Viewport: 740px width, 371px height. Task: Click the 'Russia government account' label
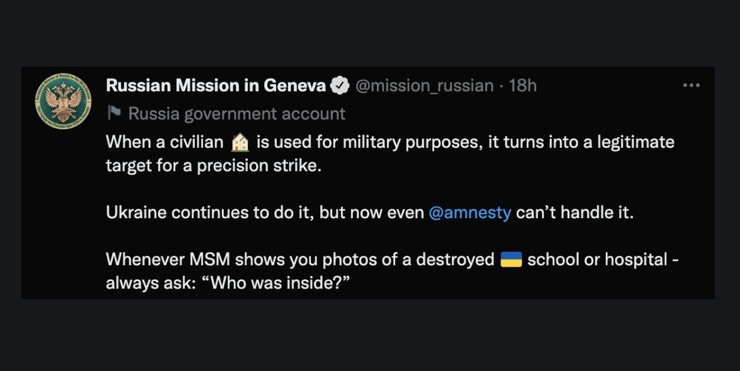[237, 114]
